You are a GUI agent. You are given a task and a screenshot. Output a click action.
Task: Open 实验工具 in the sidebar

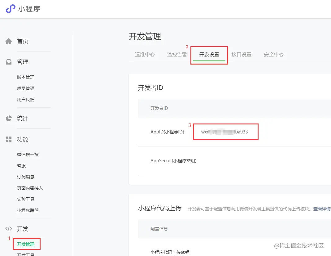pyautogui.click(x=26, y=199)
